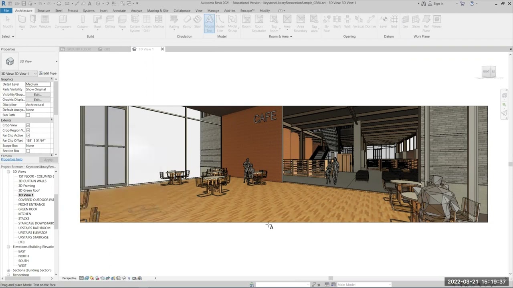
Task: Select the Dormer opening tool
Action: point(371,22)
